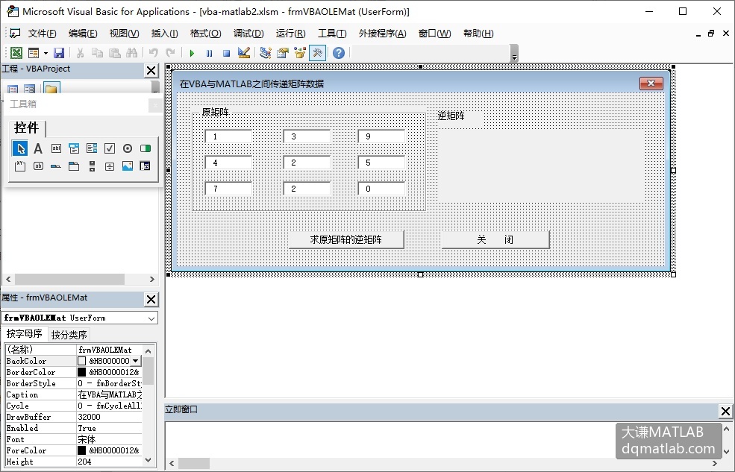Select the TextBox control in toolbox
735x472 pixels.
(x=56, y=148)
